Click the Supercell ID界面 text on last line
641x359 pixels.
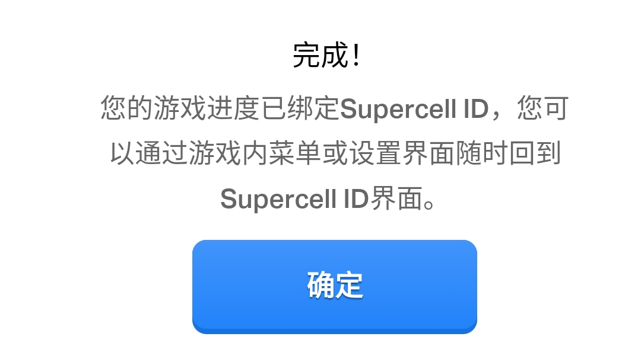(321, 199)
